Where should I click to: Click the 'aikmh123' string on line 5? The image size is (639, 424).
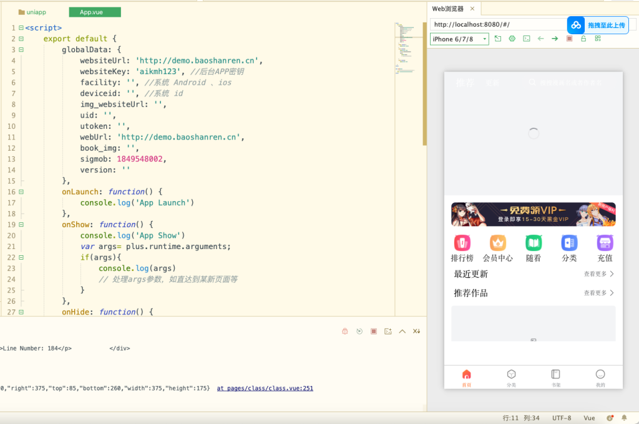[x=158, y=72]
